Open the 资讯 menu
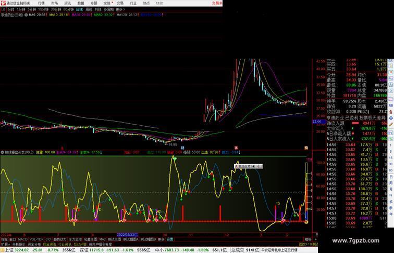Viewport: 394px width, 253px height. tap(67, 3)
